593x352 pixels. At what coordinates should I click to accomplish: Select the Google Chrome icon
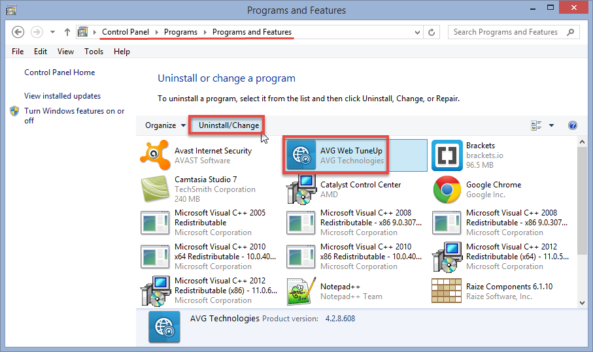[x=447, y=189]
